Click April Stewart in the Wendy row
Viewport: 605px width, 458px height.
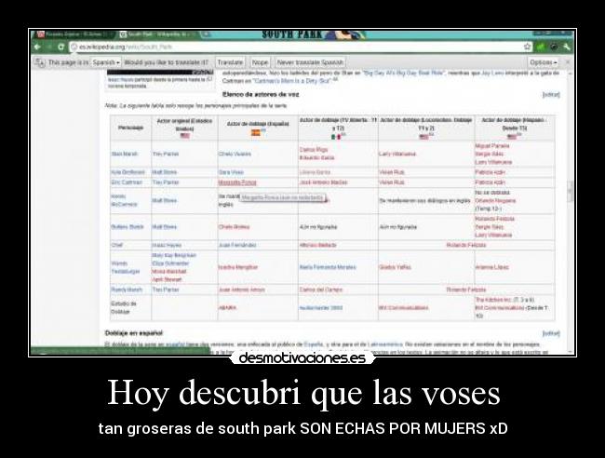click(167, 280)
